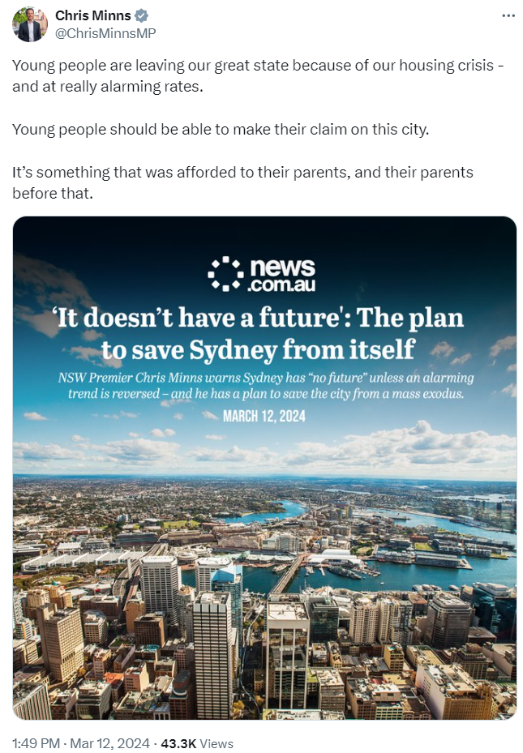
Task: Click the tall white skyscraper in photo foreground
Action: tap(214, 648)
